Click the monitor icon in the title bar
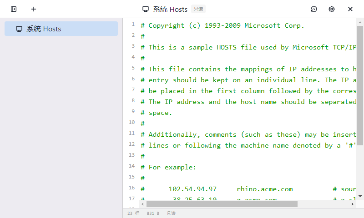 [x=146, y=9]
